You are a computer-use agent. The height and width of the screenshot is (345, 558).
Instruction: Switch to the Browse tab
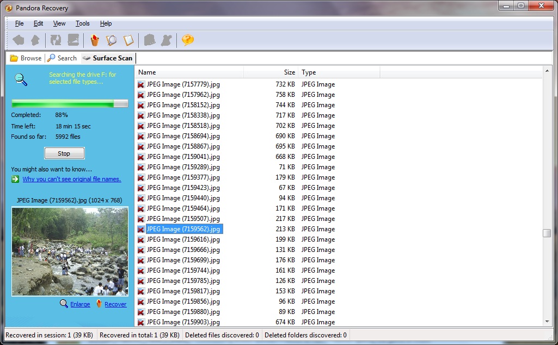[26, 58]
